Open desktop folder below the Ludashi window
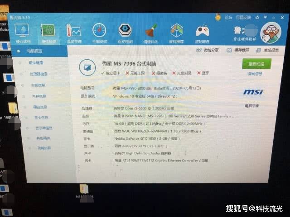290x217 pixels. (84, 191)
